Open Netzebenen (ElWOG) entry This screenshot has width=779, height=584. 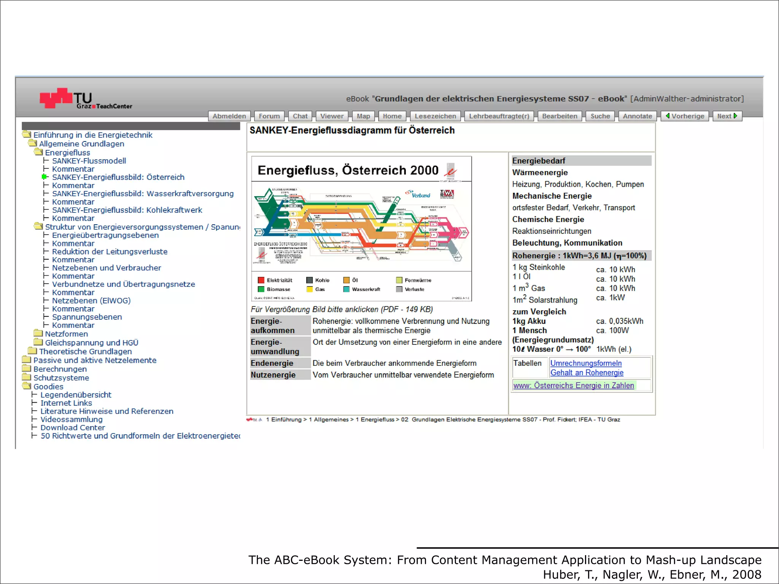click(91, 300)
